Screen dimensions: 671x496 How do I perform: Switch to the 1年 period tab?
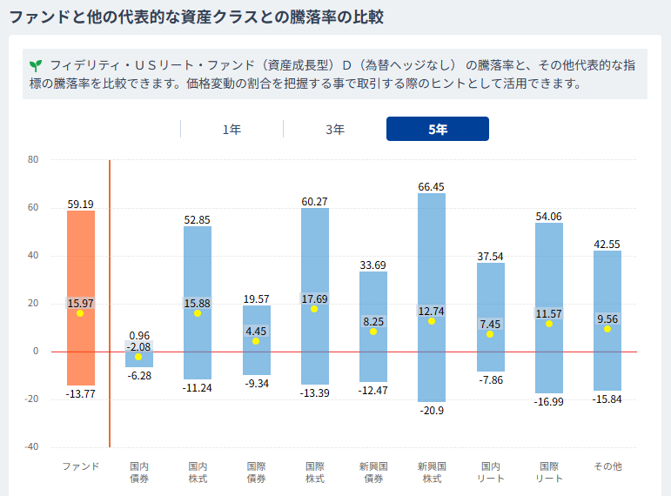click(x=231, y=129)
